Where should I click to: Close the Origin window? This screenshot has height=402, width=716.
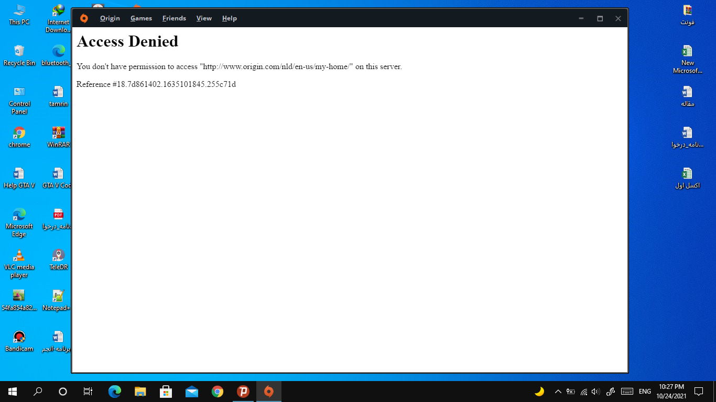(618, 18)
